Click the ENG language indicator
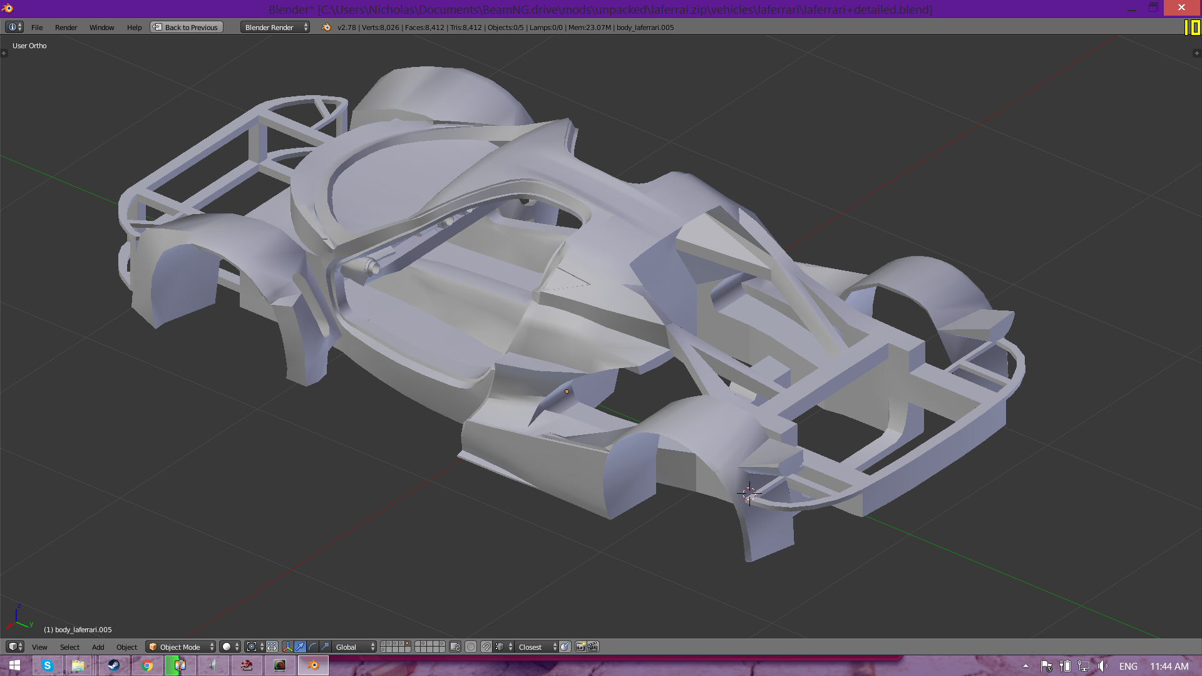 1128,666
